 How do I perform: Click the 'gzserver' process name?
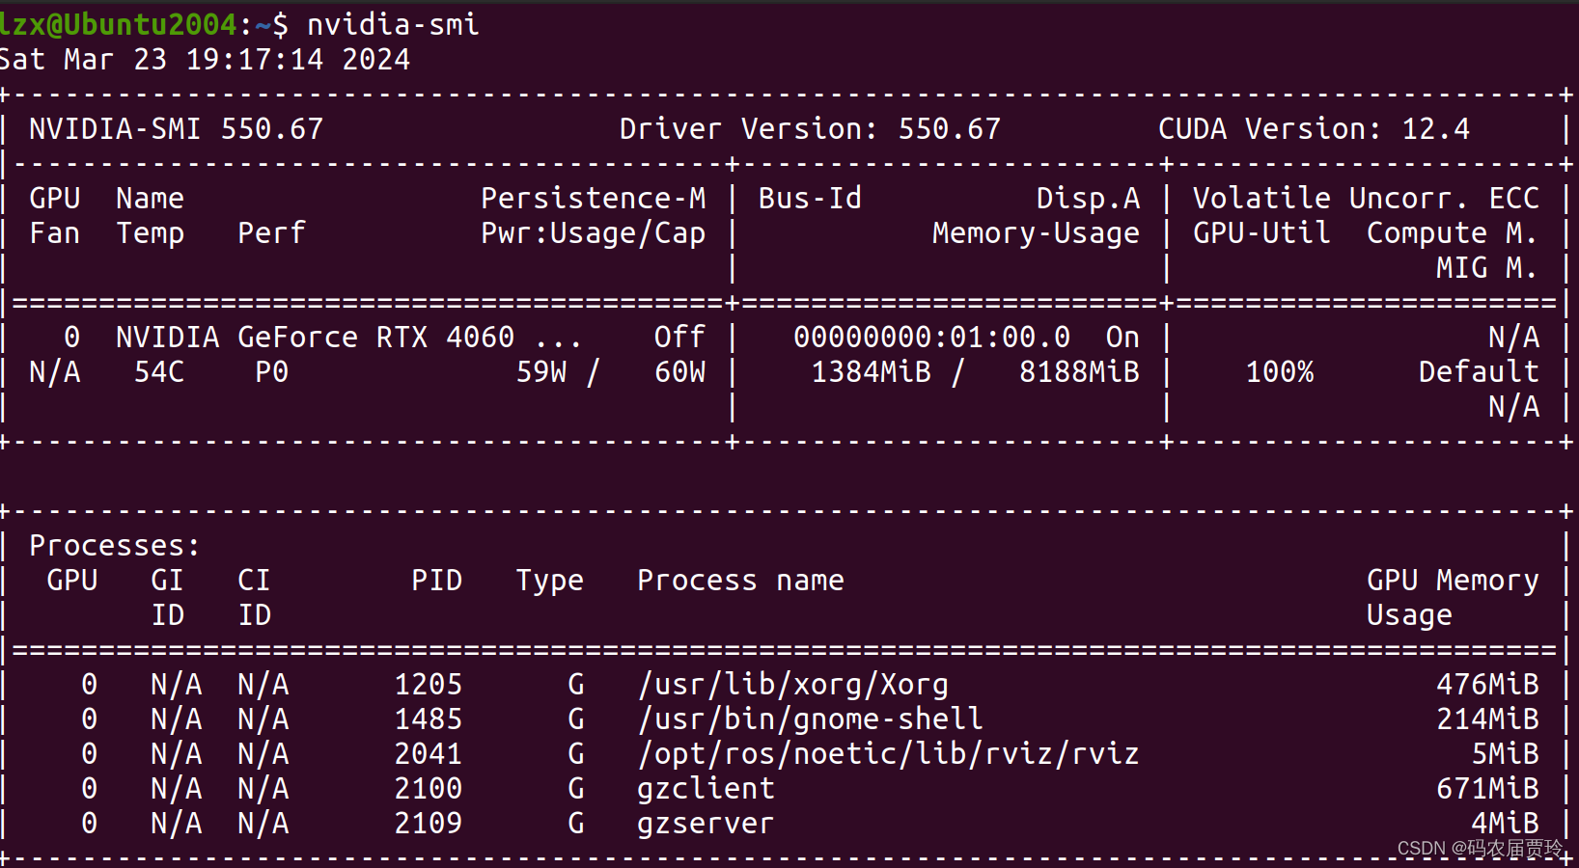click(x=706, y=824)
